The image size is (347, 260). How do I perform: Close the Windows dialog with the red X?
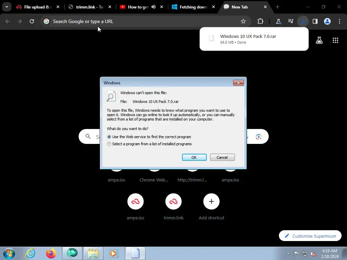coord(238,83)
